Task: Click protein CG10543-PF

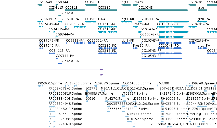Action: pos(151,51)
